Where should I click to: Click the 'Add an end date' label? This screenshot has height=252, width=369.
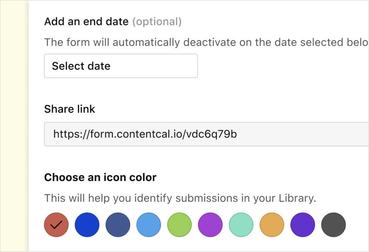pos(86,22)
